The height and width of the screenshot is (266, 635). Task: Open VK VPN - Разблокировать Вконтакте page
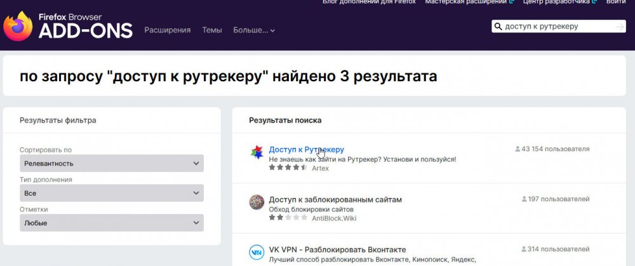tap(337, 249)
